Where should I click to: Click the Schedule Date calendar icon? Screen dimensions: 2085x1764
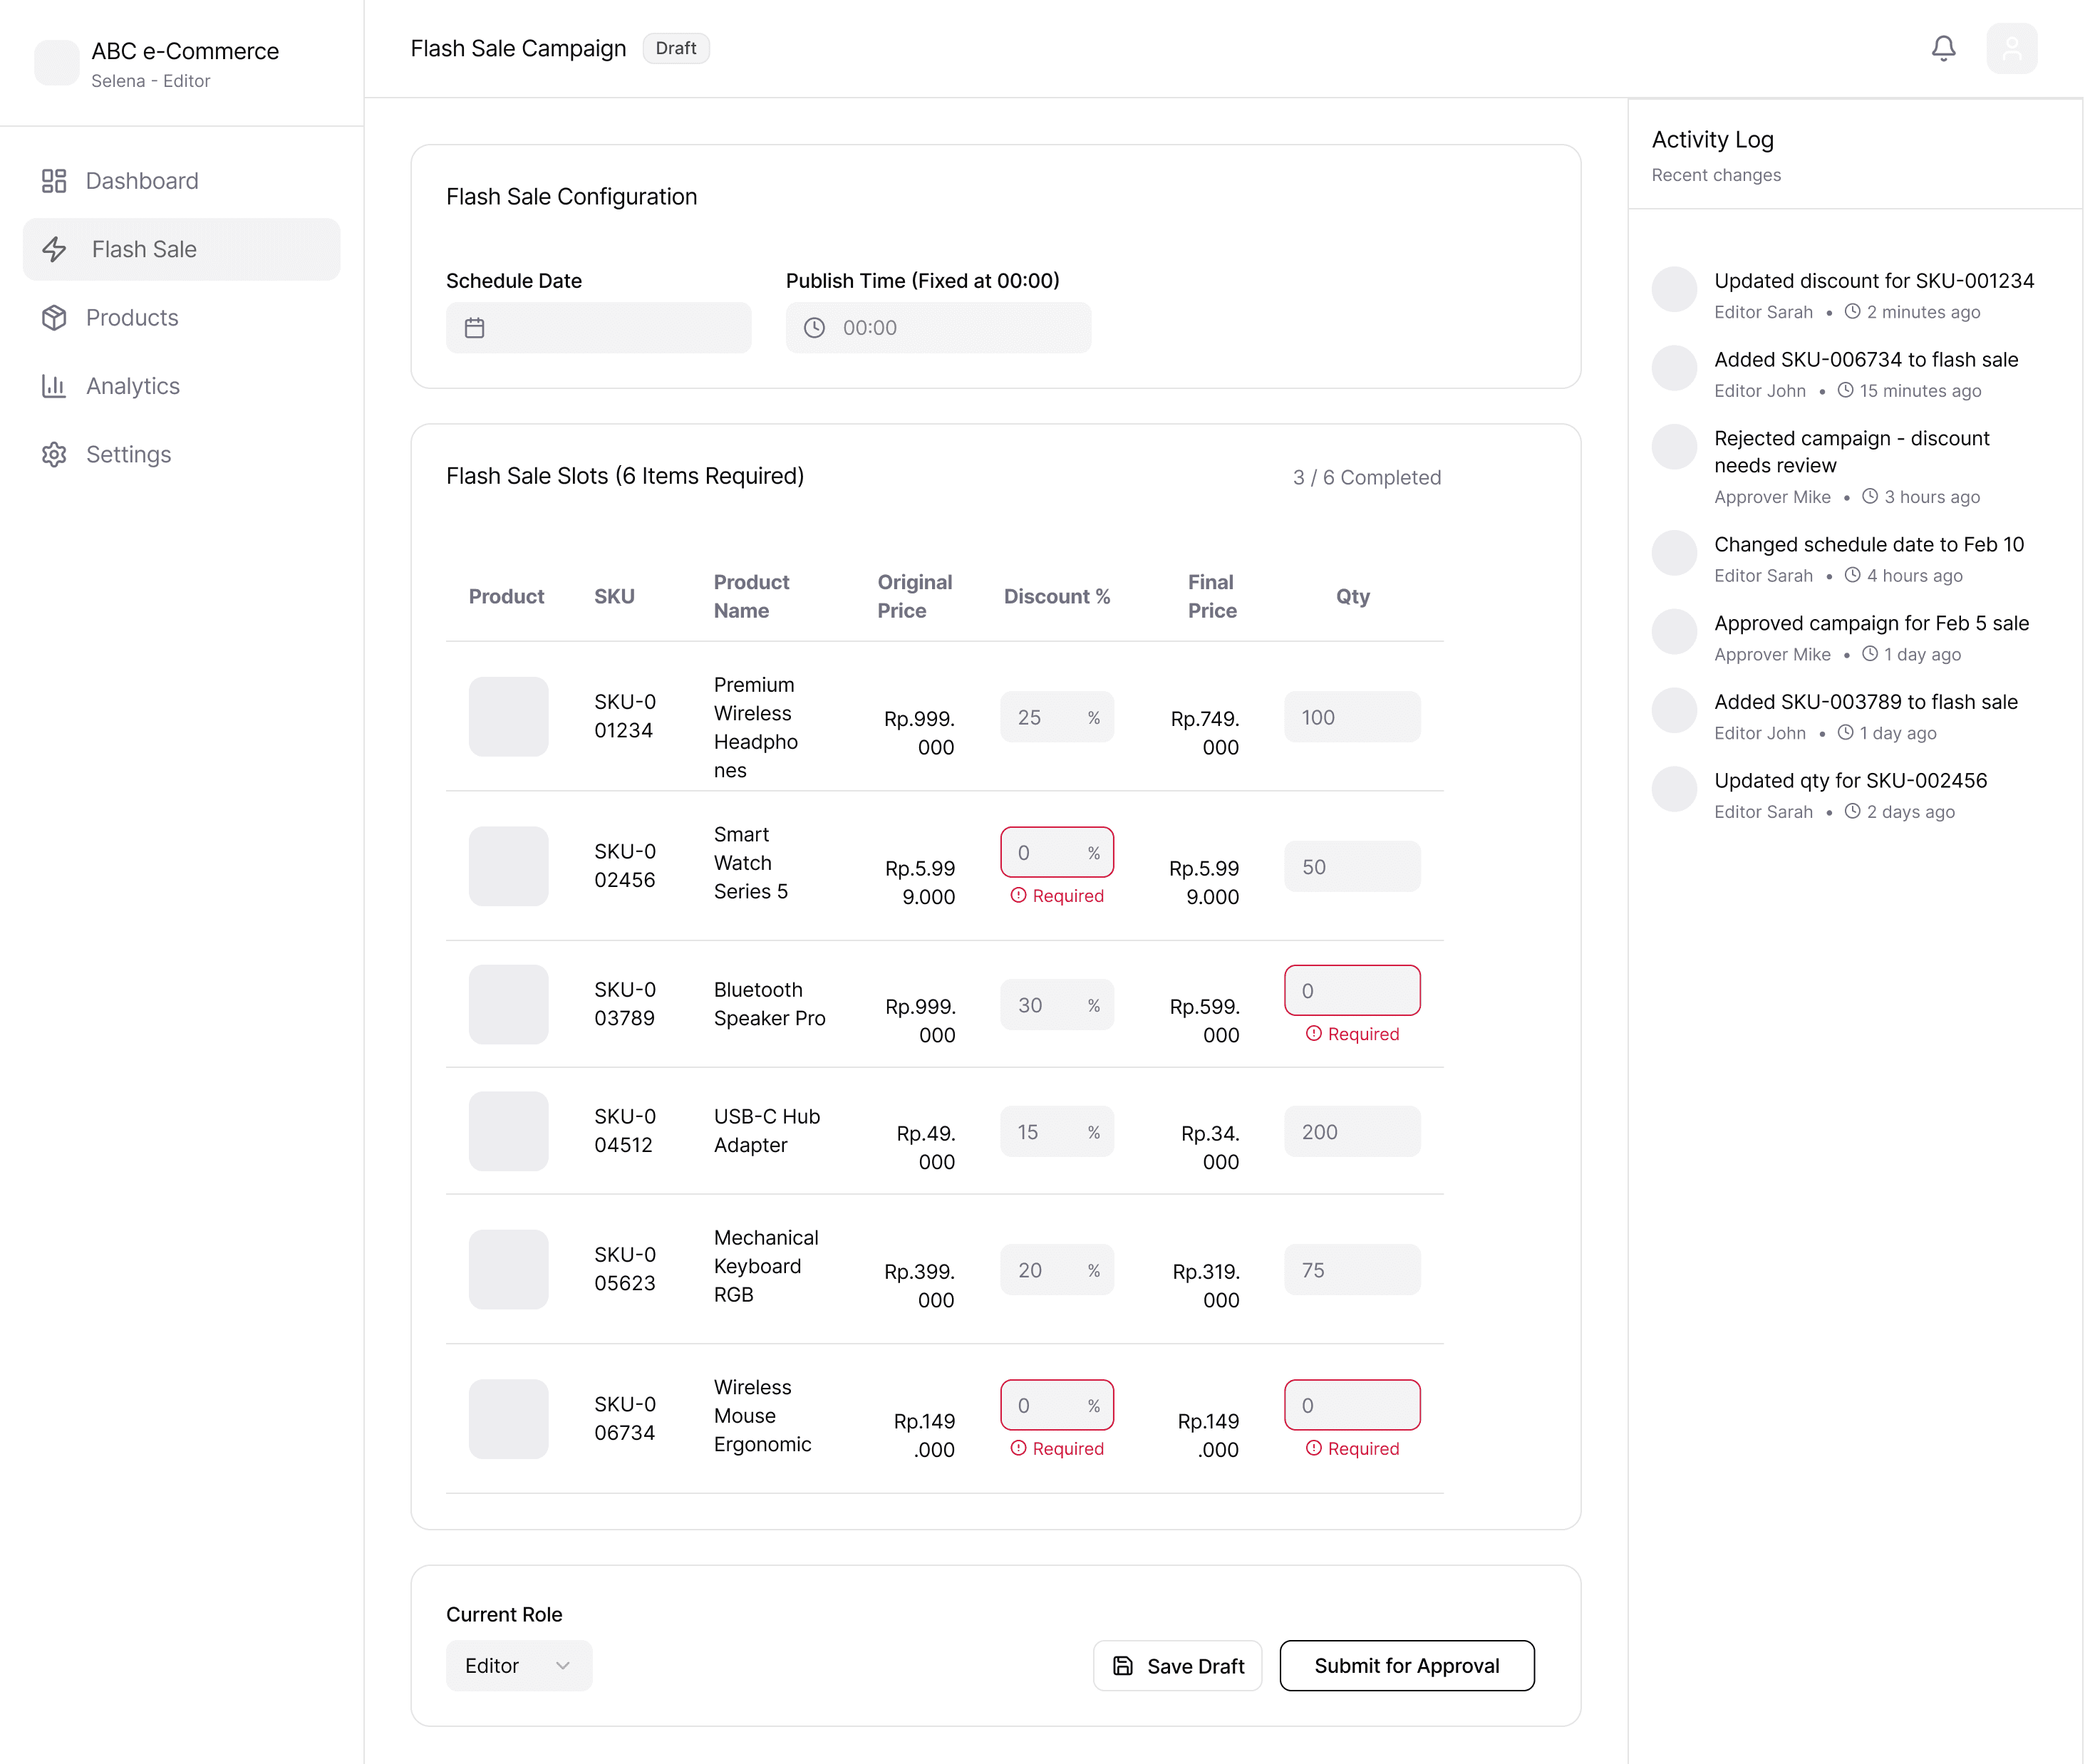tap(475, 328)
